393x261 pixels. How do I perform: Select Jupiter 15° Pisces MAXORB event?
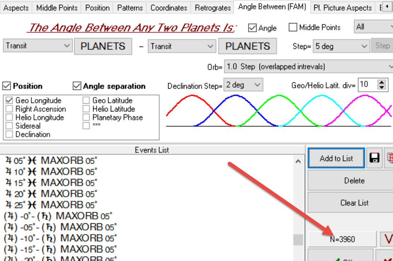51,183
